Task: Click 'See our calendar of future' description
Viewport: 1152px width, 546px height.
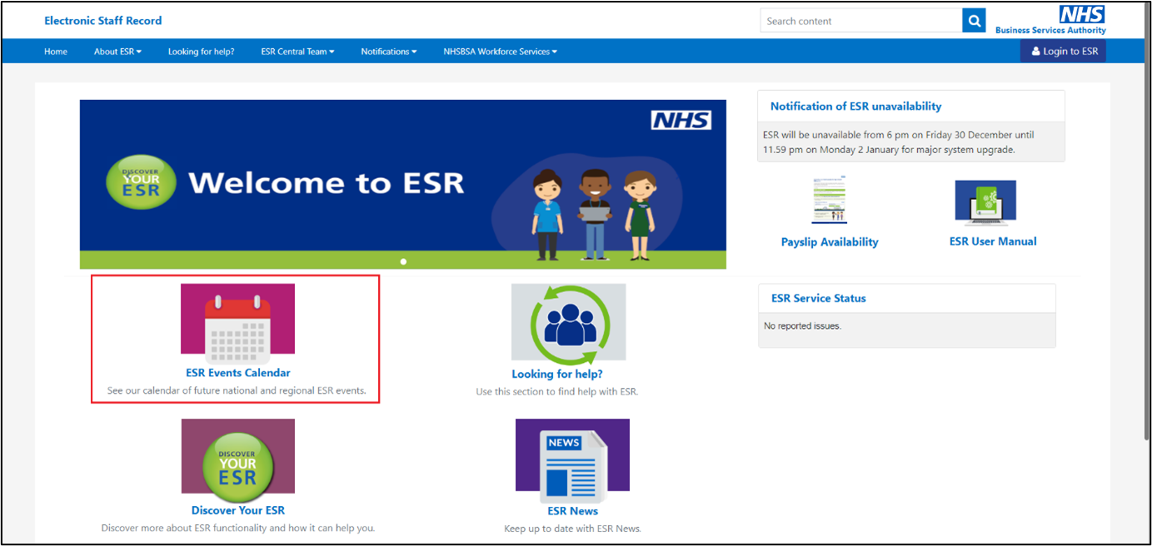Action: pos(237,390)
